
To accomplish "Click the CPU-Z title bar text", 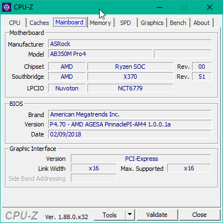I will 23,7.
